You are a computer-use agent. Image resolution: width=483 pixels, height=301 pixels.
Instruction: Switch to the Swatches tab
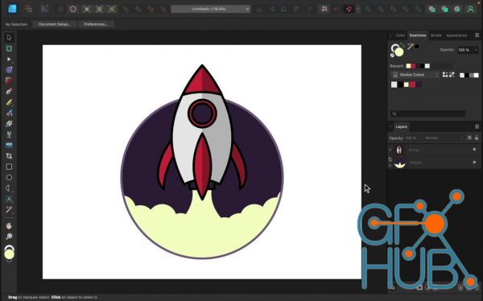[417, 35]
